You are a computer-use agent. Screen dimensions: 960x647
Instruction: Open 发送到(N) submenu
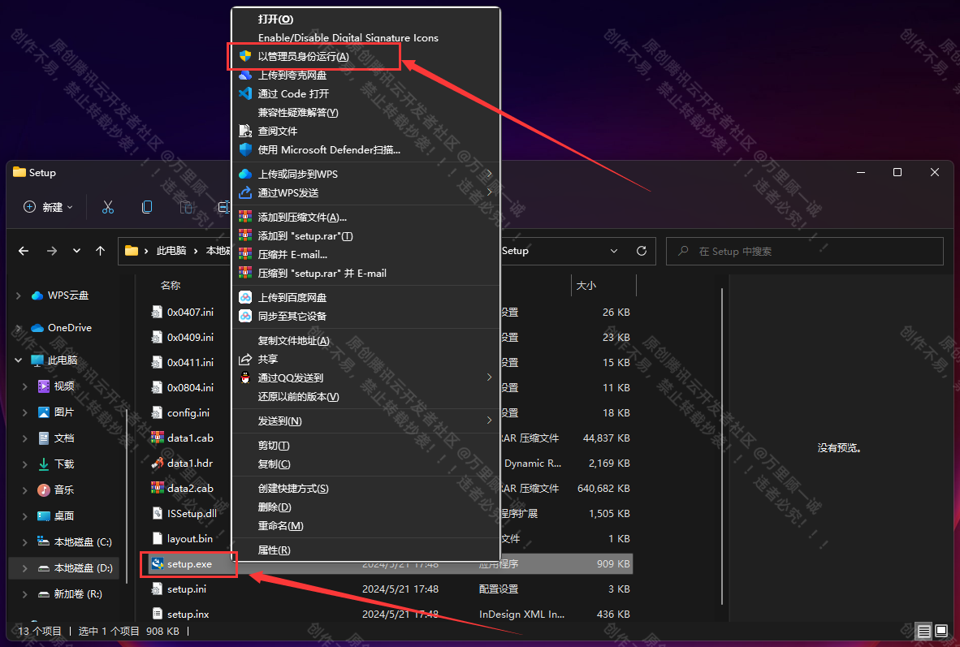(279, 421)
